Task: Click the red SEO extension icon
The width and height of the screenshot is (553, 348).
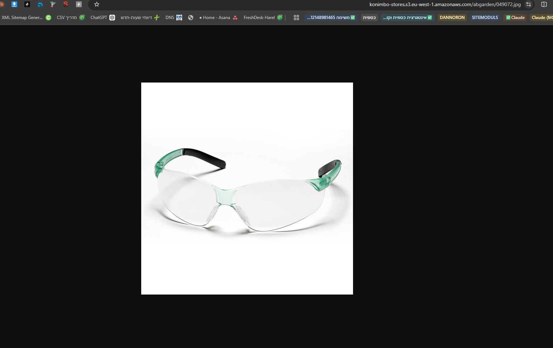Action: click(x=66, y=4)
